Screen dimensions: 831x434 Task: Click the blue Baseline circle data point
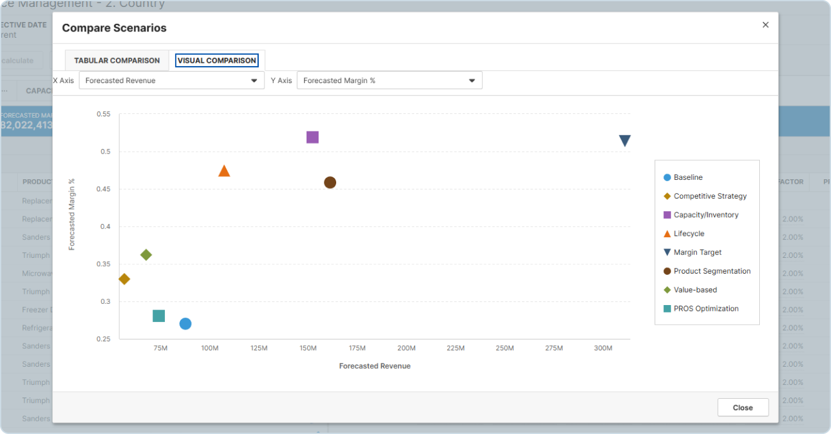(185, 324)
